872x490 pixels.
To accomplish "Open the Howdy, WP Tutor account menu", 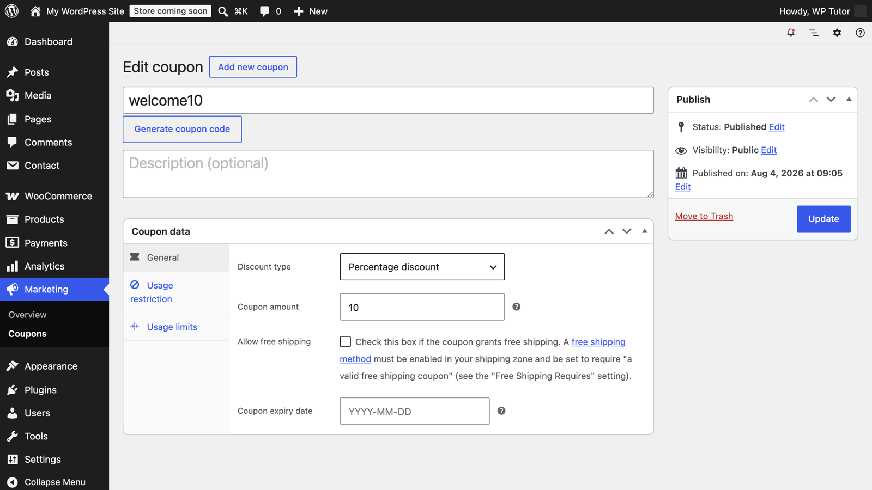I will click(822, 11).
